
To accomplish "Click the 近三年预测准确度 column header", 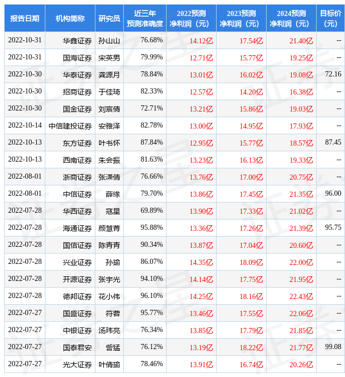I will [145, 18].
